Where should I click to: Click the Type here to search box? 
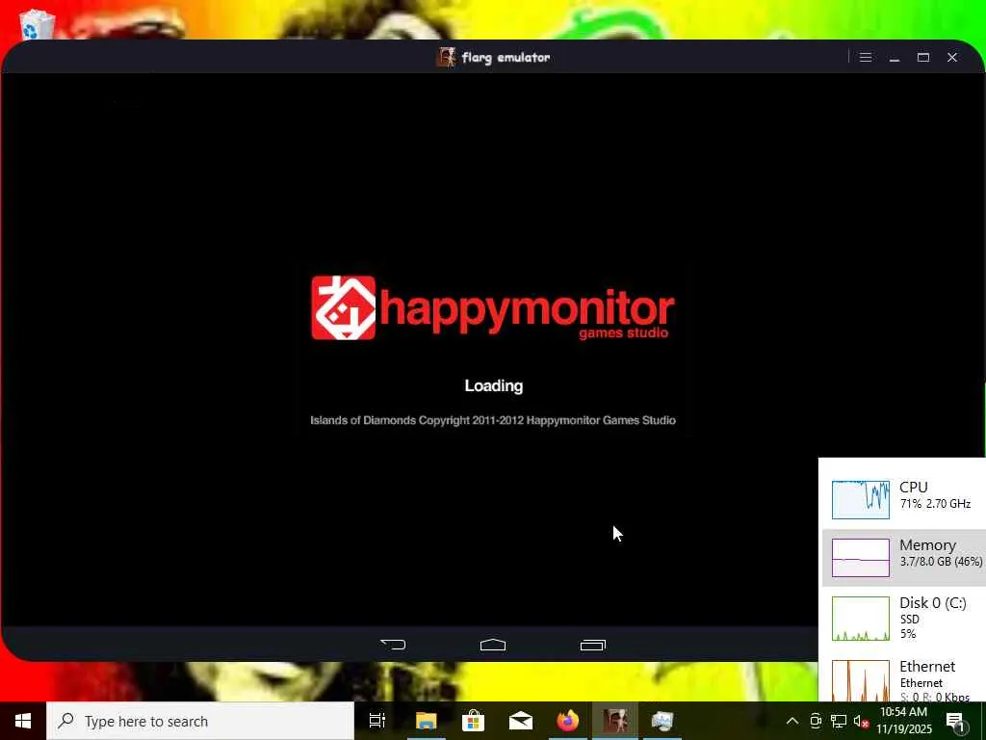pyautogui.click(x=200, y=721)
